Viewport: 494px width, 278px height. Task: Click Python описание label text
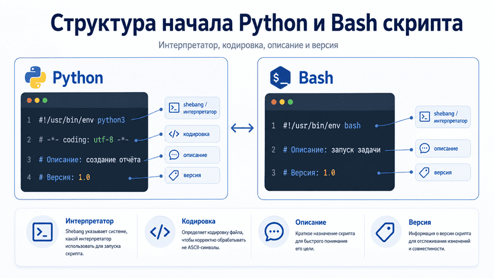coord(195,155)
